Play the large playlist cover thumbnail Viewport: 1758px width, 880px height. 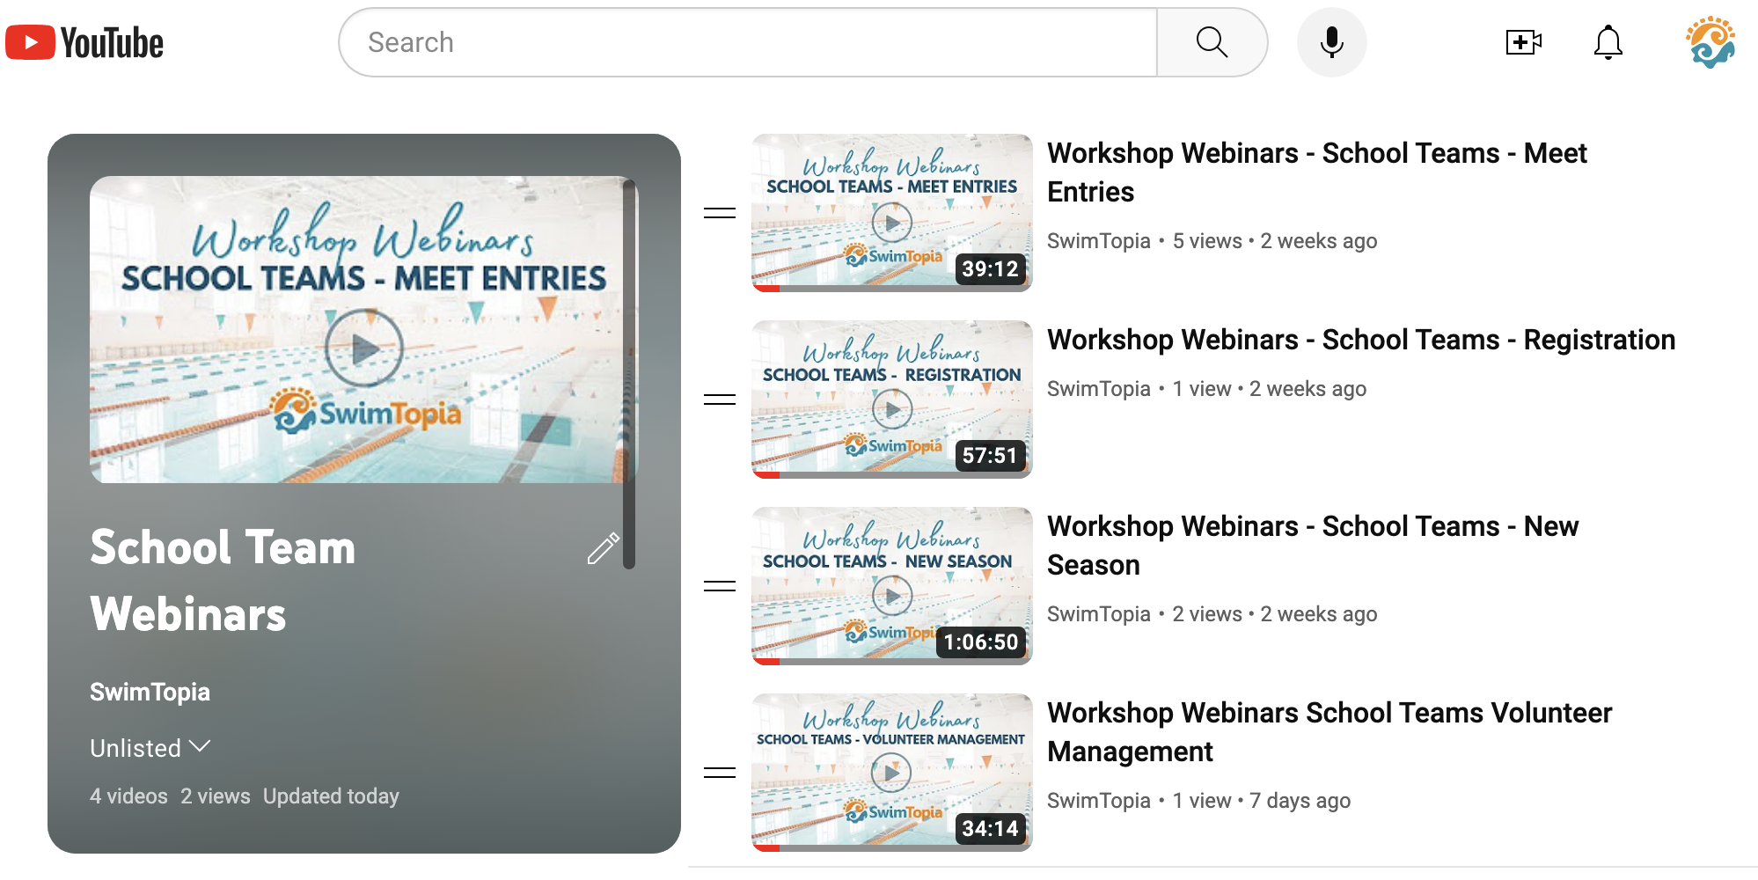click(x=363, y=330)
